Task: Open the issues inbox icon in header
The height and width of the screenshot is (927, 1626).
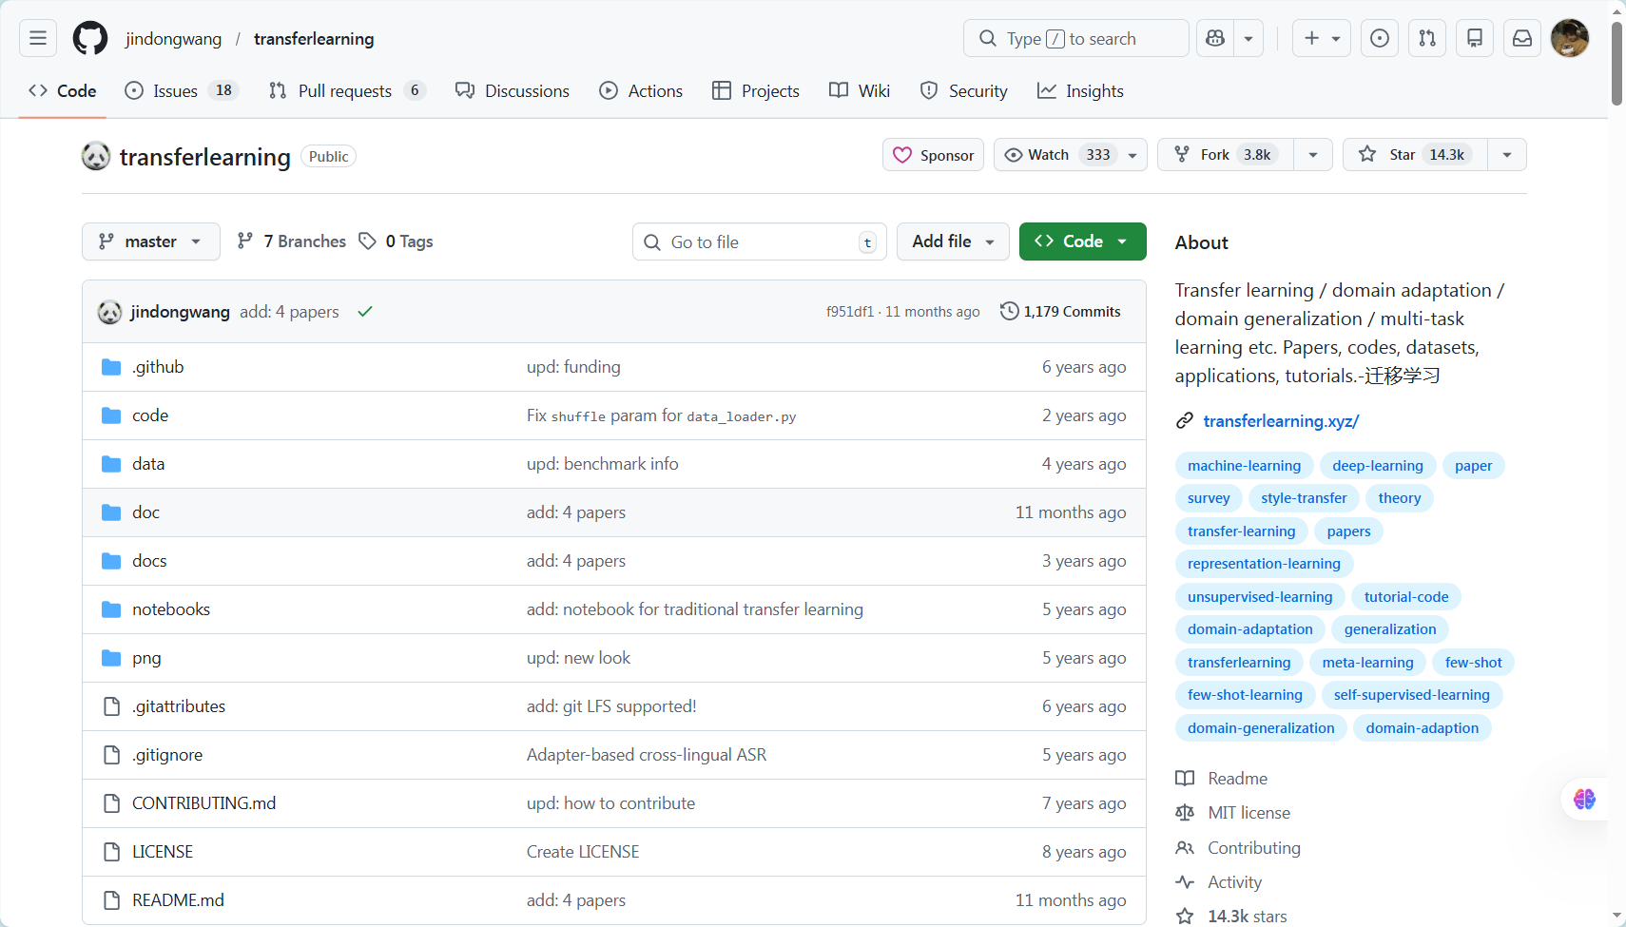Action: (x=1380, y=38)
